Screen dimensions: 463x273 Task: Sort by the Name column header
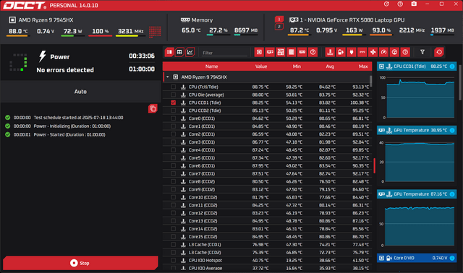click(211, 66)
